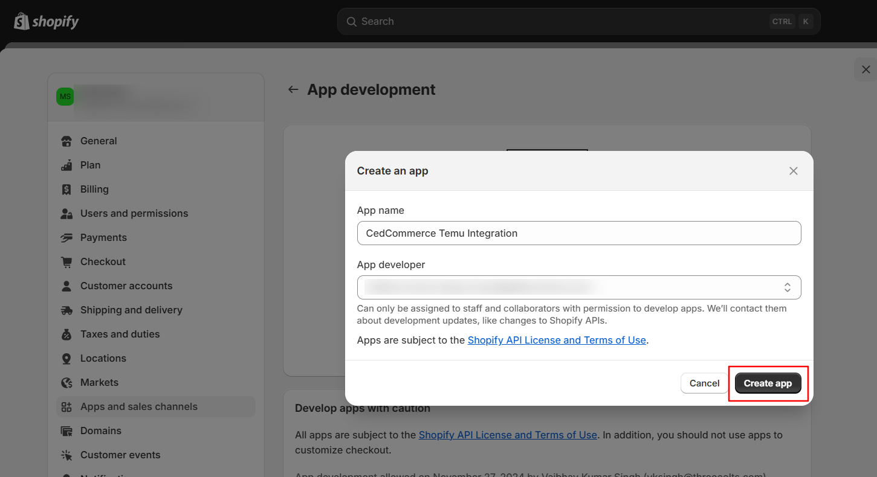877x477 pixels.
Task: Click the Taxes and duties icon
Action: coord(67,335)
